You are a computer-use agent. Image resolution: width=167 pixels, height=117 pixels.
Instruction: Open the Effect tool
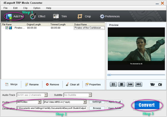[x=38, y=16]
